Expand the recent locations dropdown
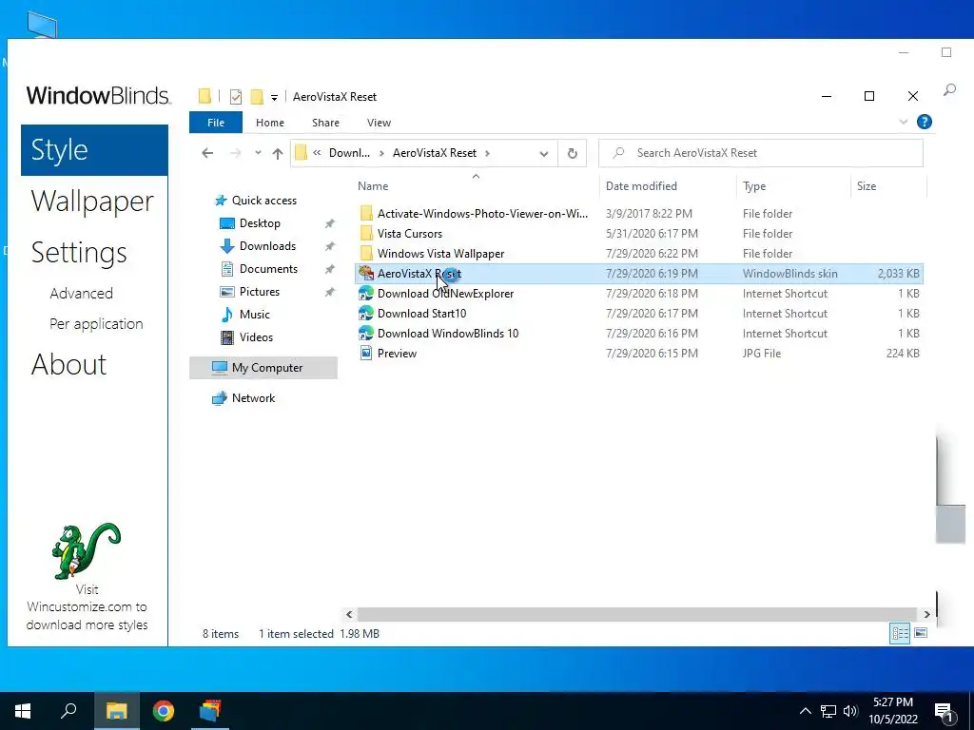This screenshot has height=730, width=974. click(x=258, y=153)
